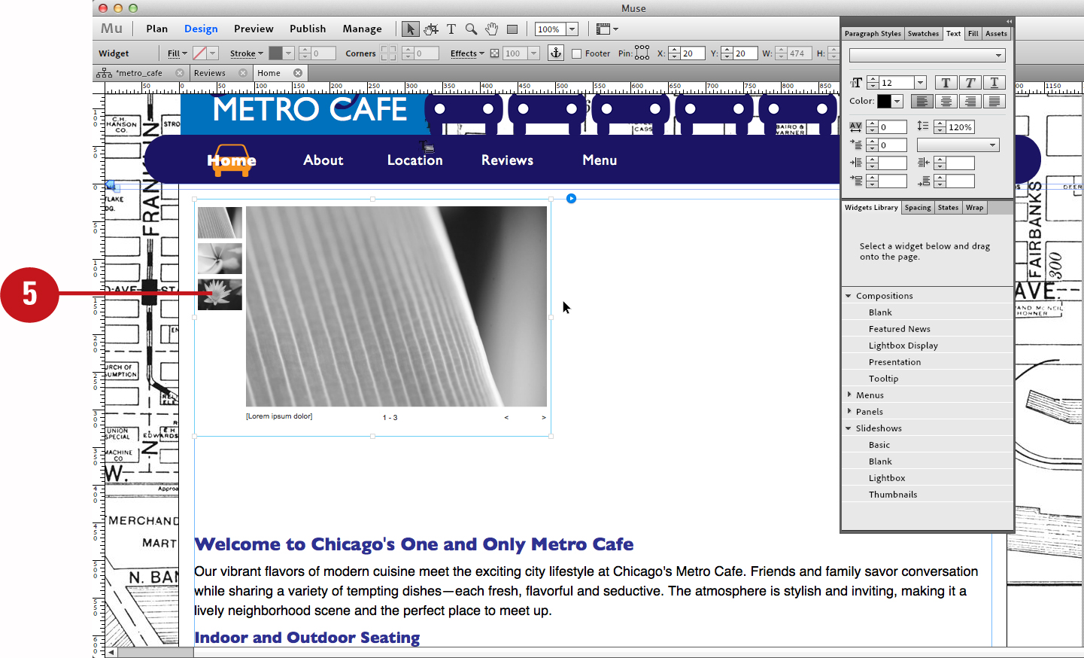Click the corner radius selector icon
The width and height of the screenshot is (1084, 658).
coord(388,53)
